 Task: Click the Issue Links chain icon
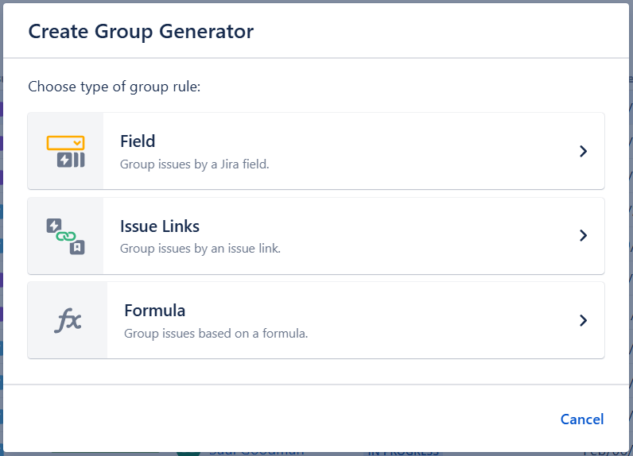[x=65, y=236]
